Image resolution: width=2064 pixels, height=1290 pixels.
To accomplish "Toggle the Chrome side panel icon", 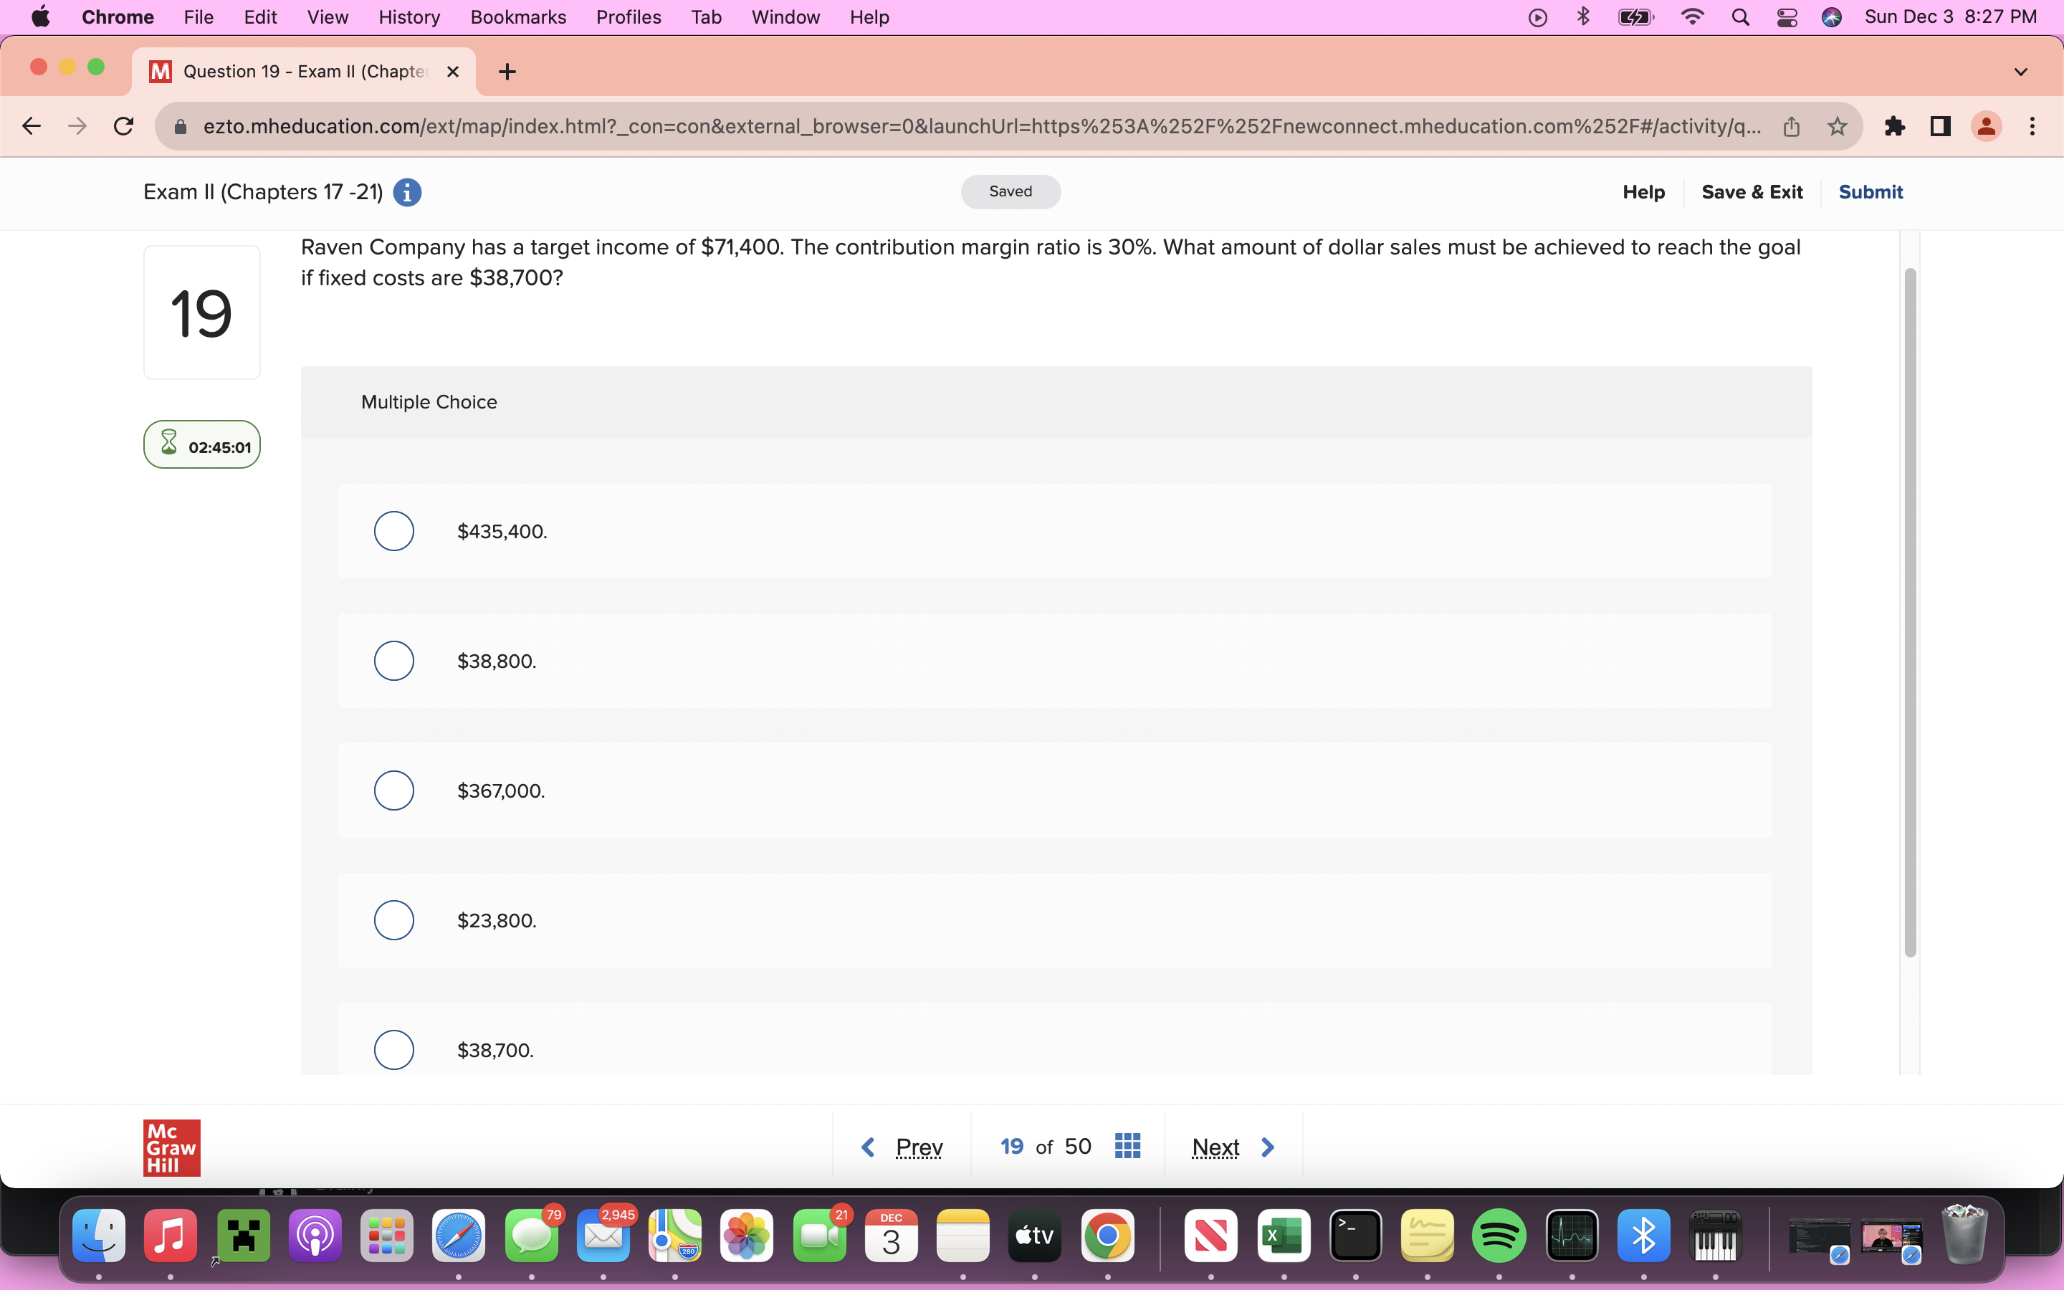I will (1940, 126).
